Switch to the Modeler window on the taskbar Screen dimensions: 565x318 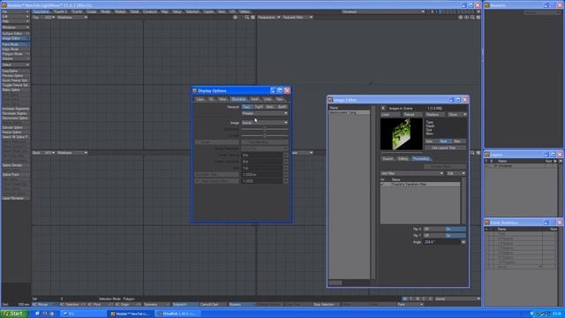click(x=131, y=314)
